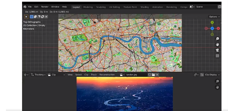
Task: Open the Render menu
Action: click(45, 7)
